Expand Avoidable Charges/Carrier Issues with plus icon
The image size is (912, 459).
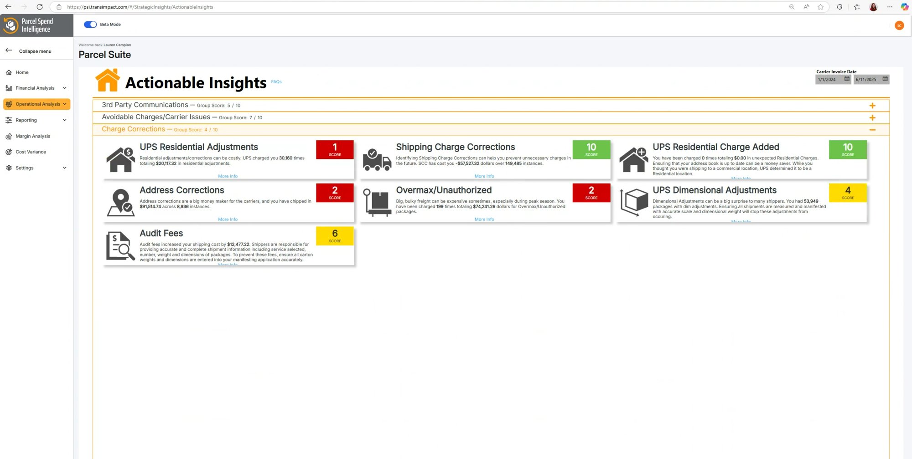pyautogui.click(x=872, y=118)
